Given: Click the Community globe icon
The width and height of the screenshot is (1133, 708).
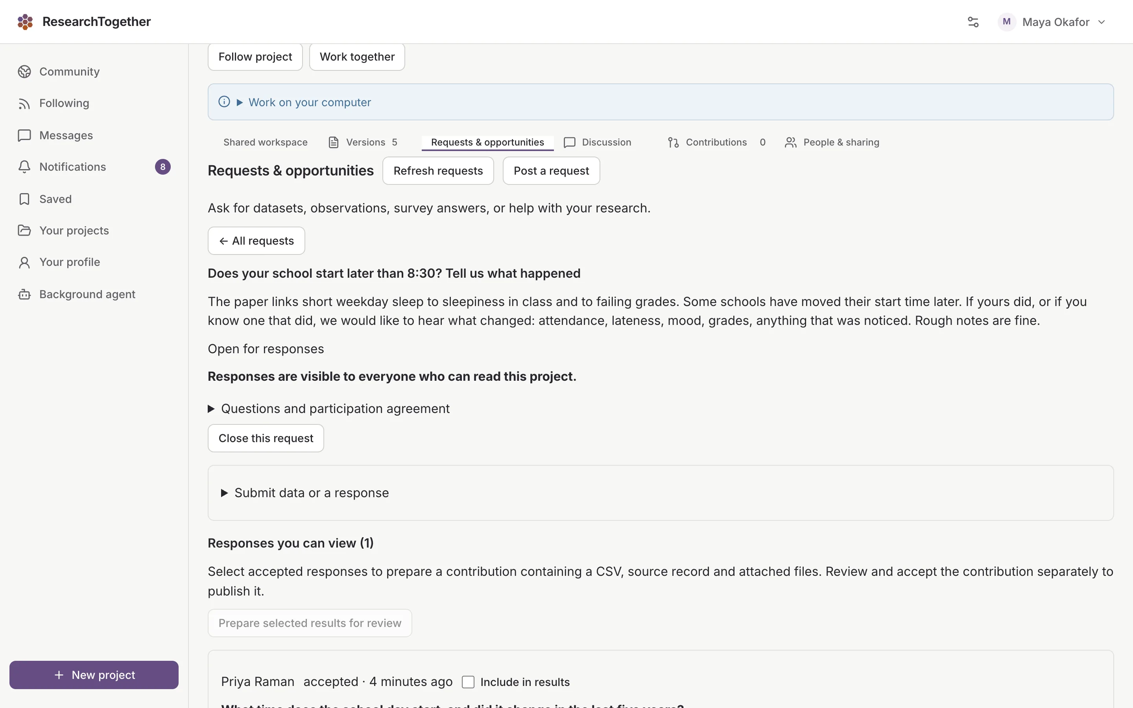Looking at the screenshot, I should [x=24, y=72].
